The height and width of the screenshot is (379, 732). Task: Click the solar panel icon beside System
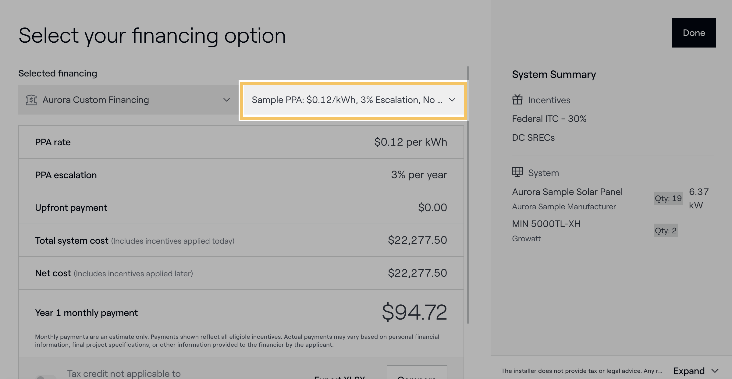[x=517, y=172]
